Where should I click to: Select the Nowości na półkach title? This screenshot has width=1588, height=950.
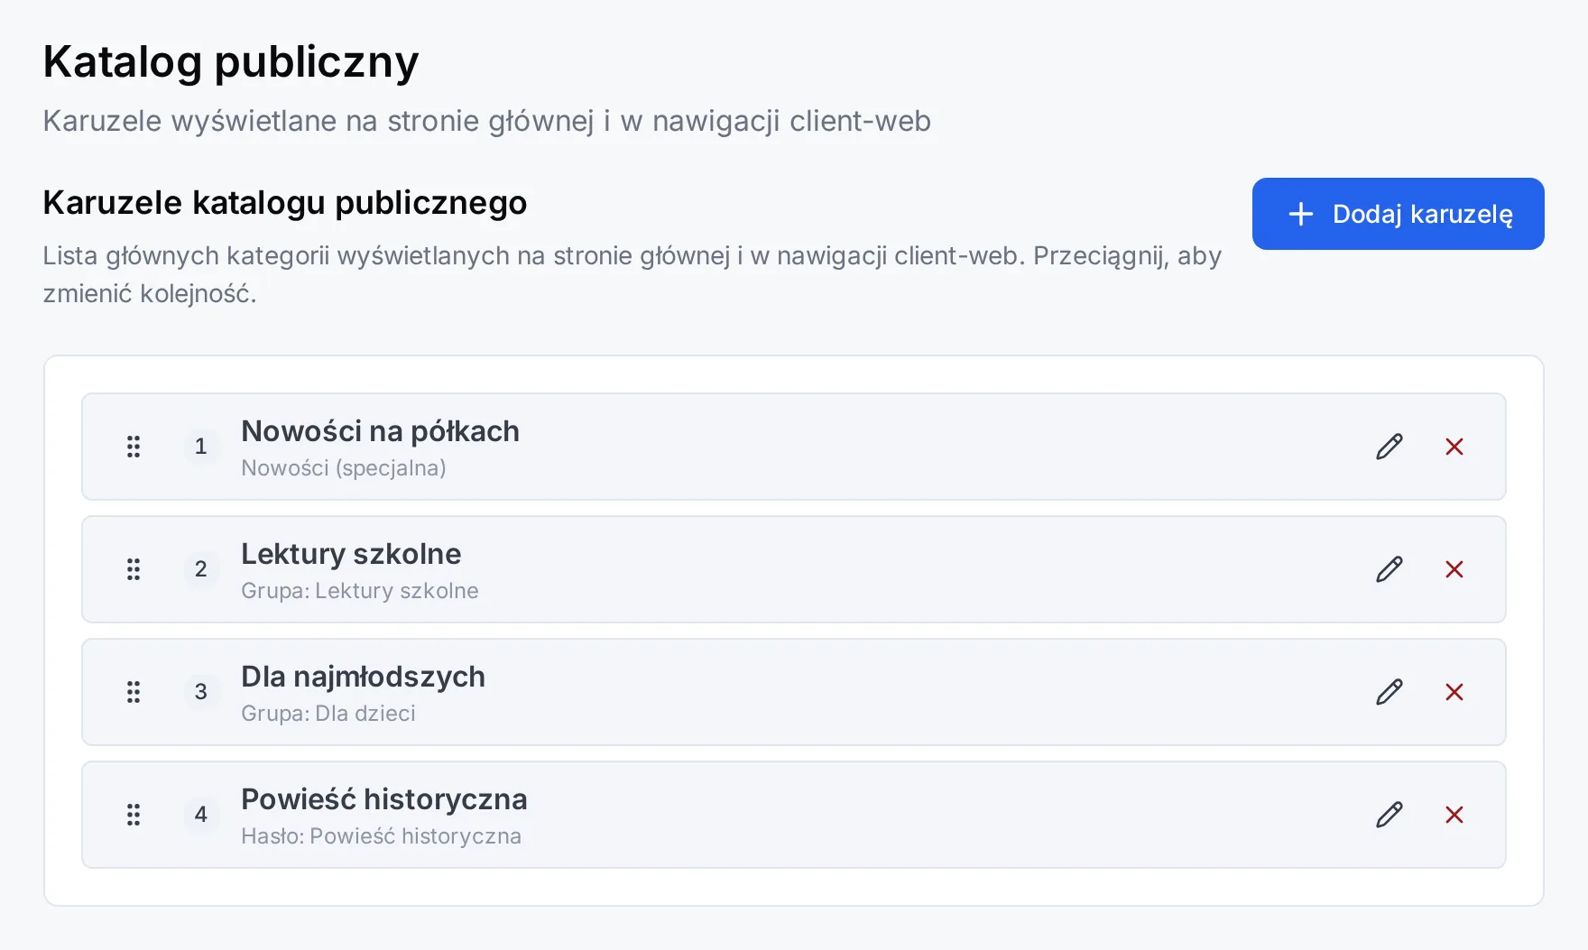[x=380, y=431]
